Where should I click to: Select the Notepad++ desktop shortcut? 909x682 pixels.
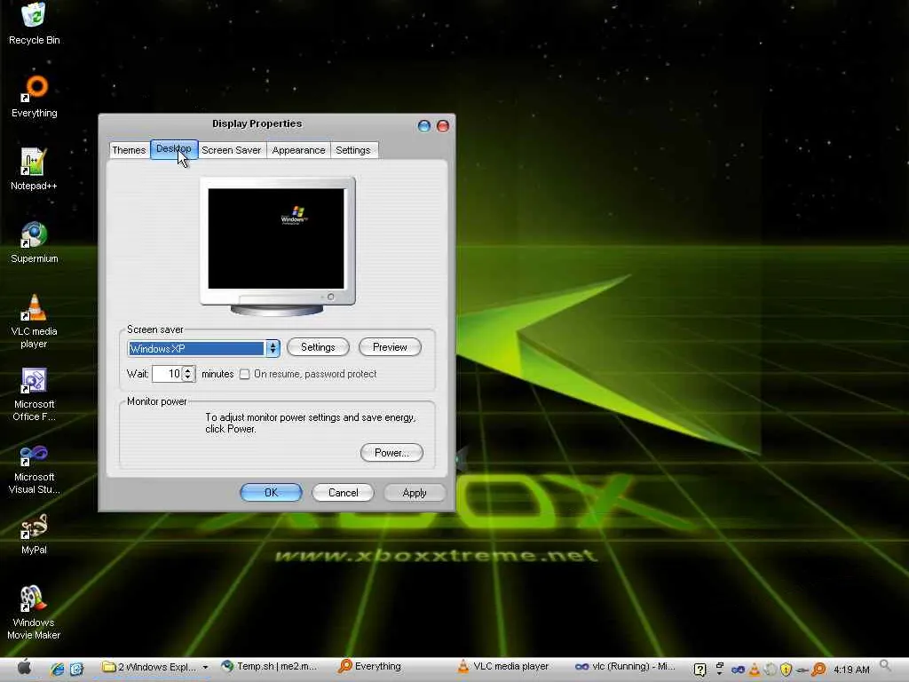tap(34, 170)
